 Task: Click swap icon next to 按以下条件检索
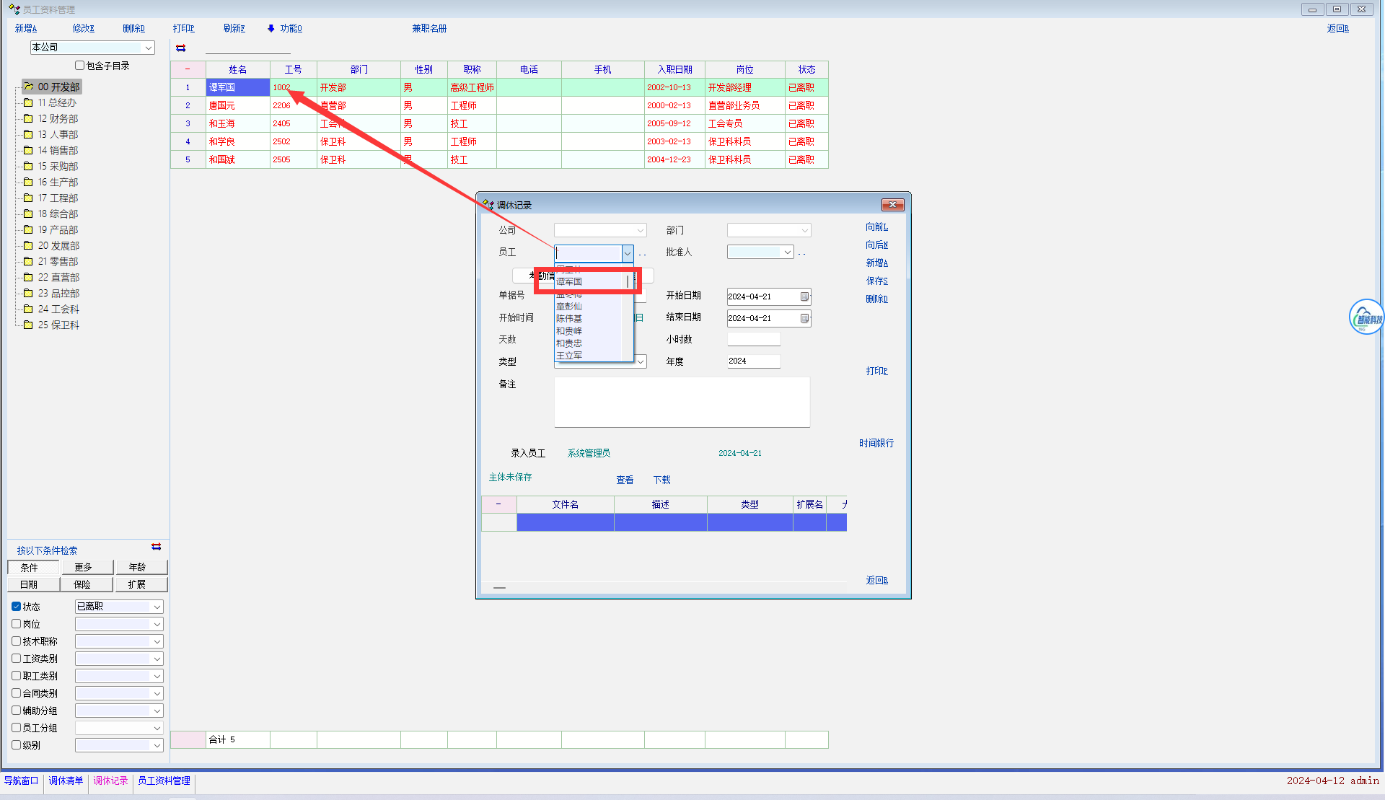tap(157, 547)
